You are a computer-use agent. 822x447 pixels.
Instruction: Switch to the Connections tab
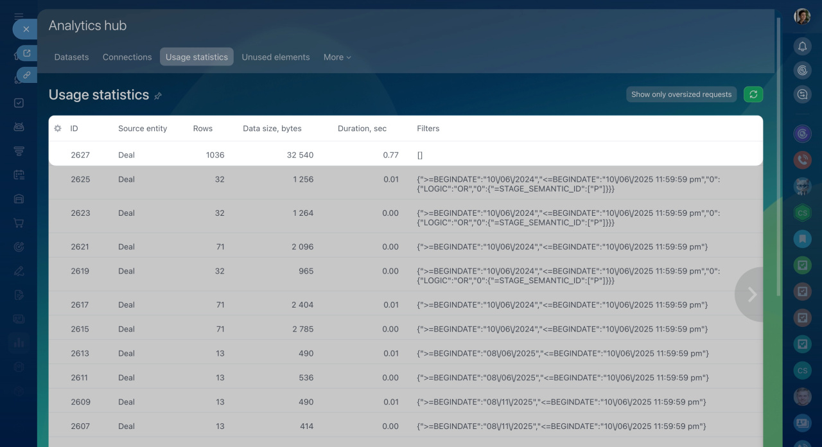pyautogui.click(x=127, y=57)
